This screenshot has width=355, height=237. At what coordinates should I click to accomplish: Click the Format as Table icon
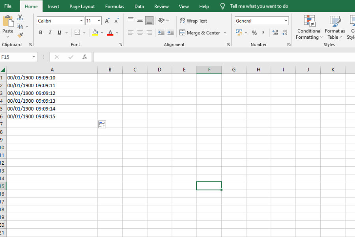pos(335,28)
